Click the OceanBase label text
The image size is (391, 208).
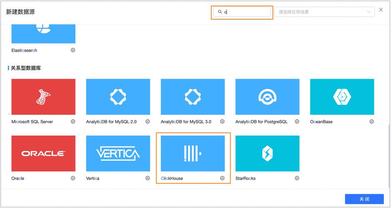[x=321, y=122]
